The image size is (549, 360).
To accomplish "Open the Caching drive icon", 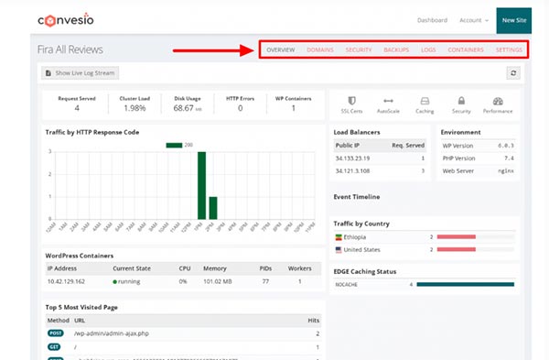I will point(425,102).
